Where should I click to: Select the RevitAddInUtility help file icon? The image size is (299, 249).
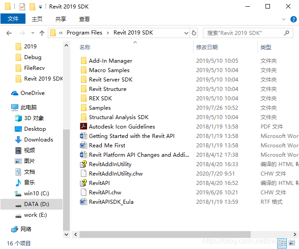pyautogui.click(x=84, y=164)
